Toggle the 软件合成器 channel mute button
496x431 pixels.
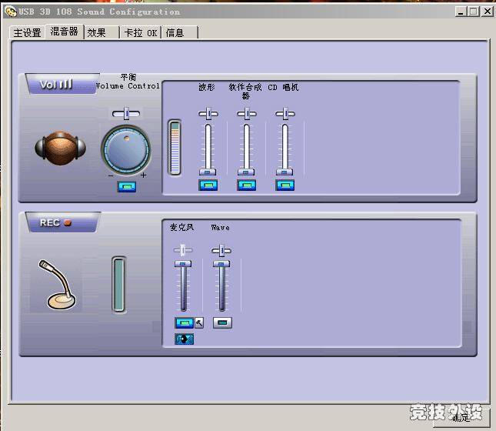click(246, 185)
